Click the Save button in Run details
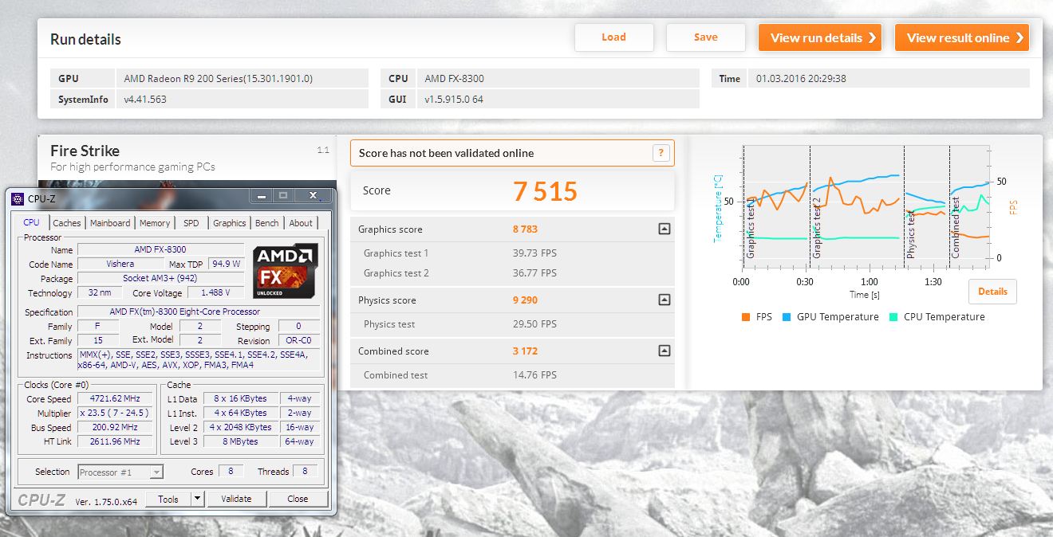Screen dimensions: 1053x537 706,37
